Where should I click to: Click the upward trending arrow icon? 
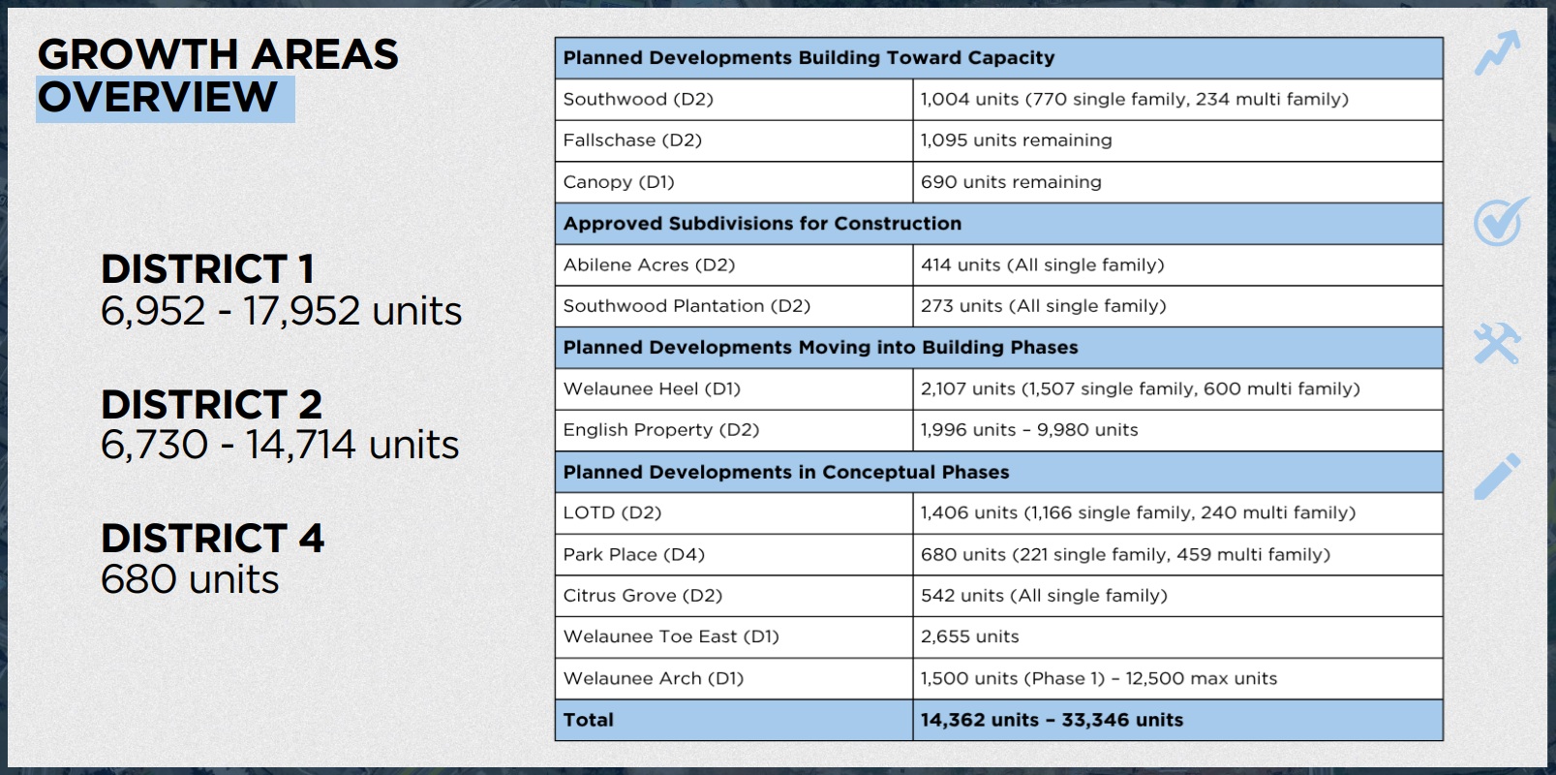(x=1497, y=52)
